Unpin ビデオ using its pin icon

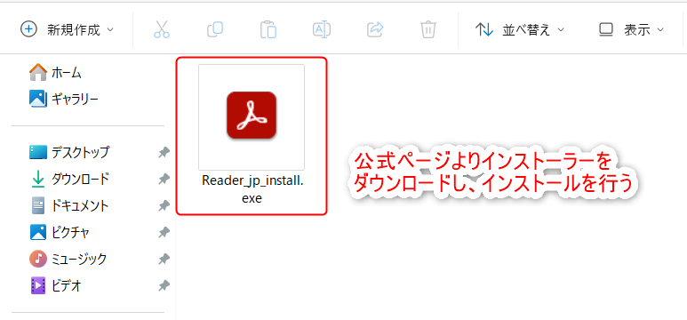coord(164,286)
